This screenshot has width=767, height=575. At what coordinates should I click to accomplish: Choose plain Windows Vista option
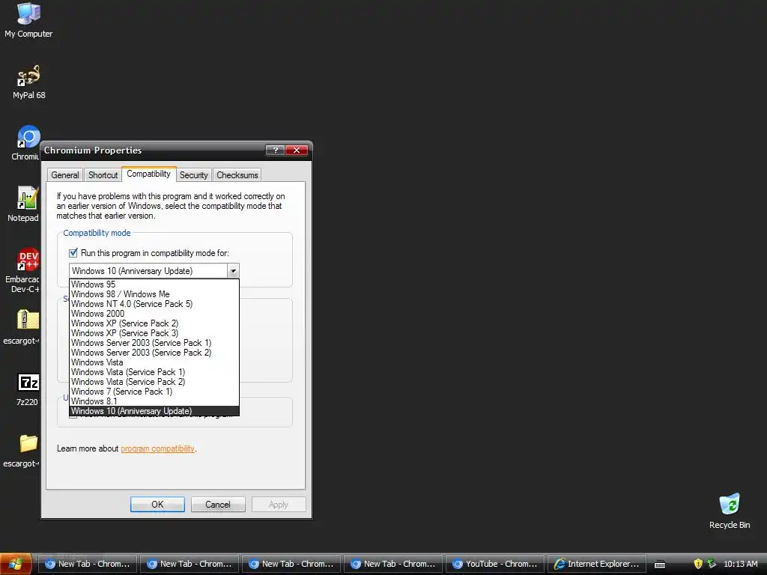tap(154, 362)
